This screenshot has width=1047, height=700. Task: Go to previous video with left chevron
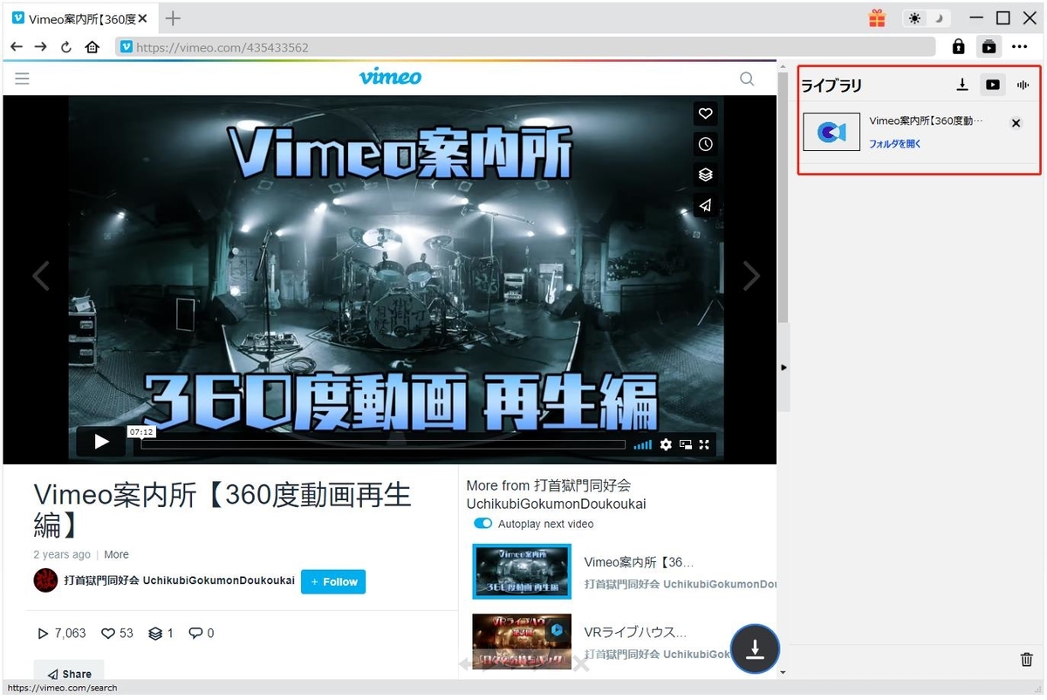pyautogui.click(x=40, y=276)
